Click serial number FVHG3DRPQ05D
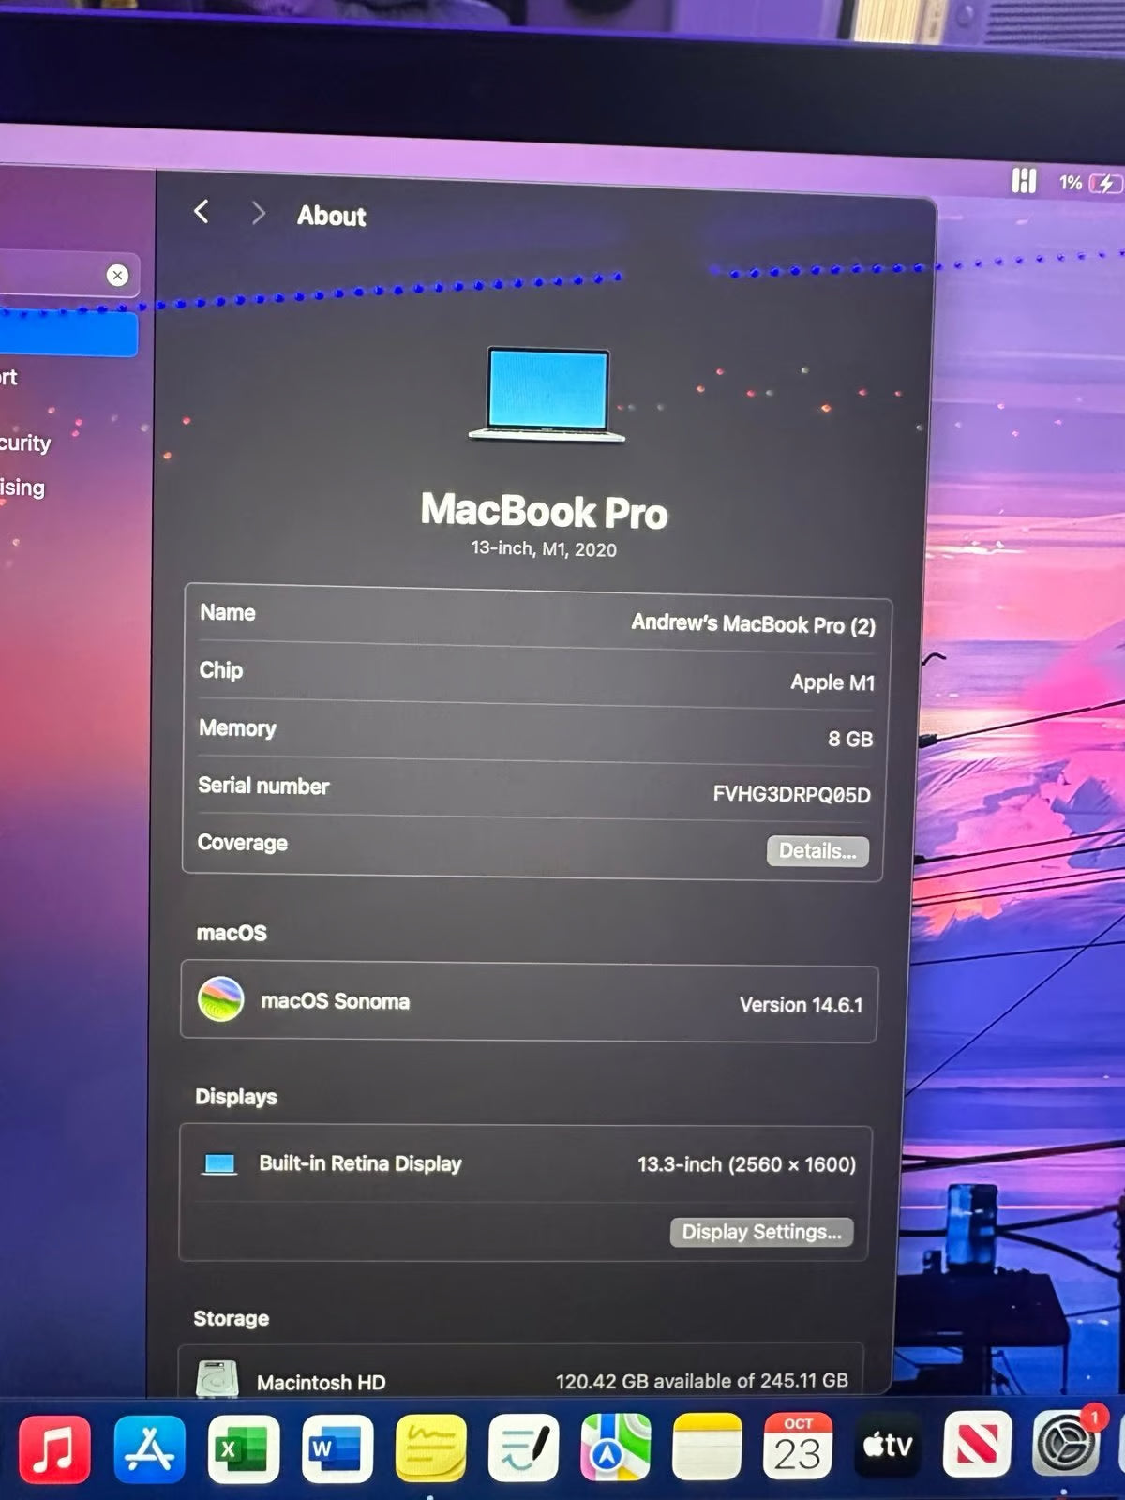 pyautogui.click(x=791, y=795)
